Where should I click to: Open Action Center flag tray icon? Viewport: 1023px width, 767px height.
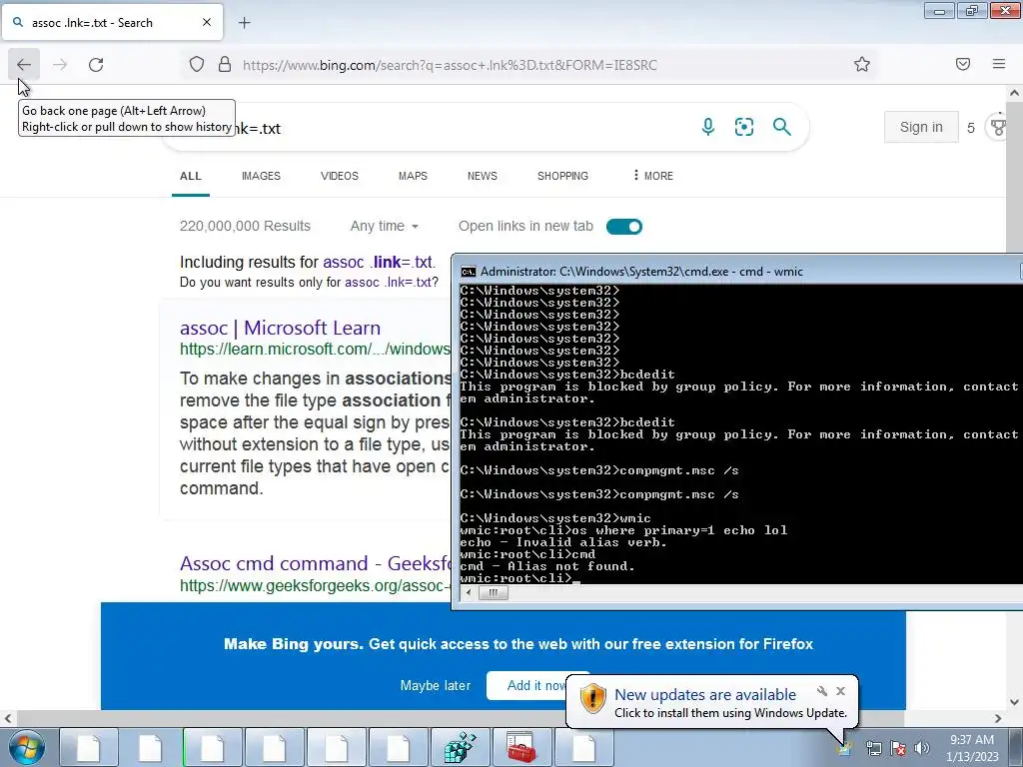coord(898,748)
